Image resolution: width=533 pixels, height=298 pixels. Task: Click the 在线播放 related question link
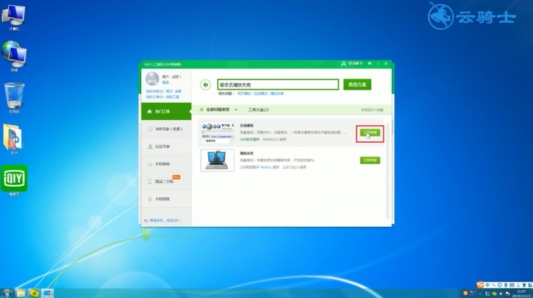261,93
